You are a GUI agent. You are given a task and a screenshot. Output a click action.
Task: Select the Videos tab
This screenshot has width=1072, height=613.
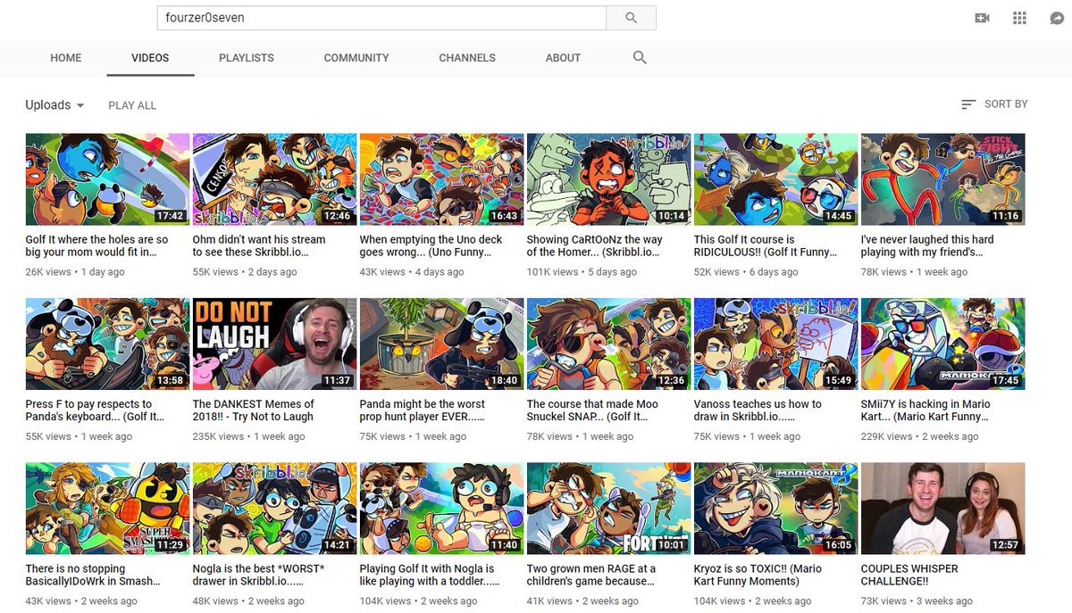pos(150,58)
